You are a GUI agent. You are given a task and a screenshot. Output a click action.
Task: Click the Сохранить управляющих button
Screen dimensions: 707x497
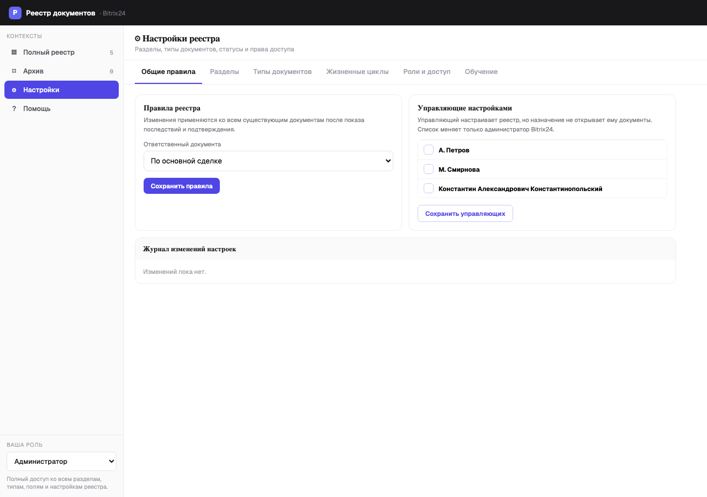click(x=465, y=214)
